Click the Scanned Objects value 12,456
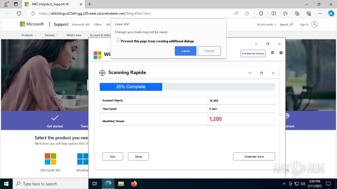 (x=214, y=101)
